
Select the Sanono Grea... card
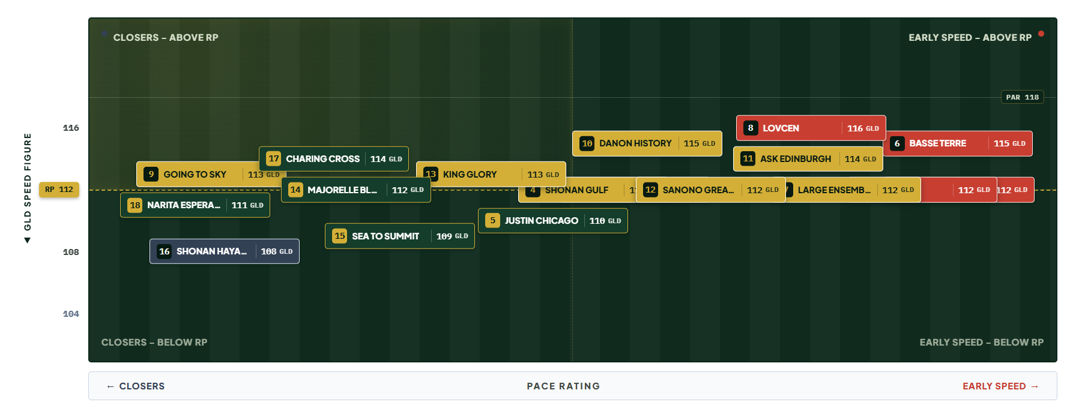pos(711,190)
